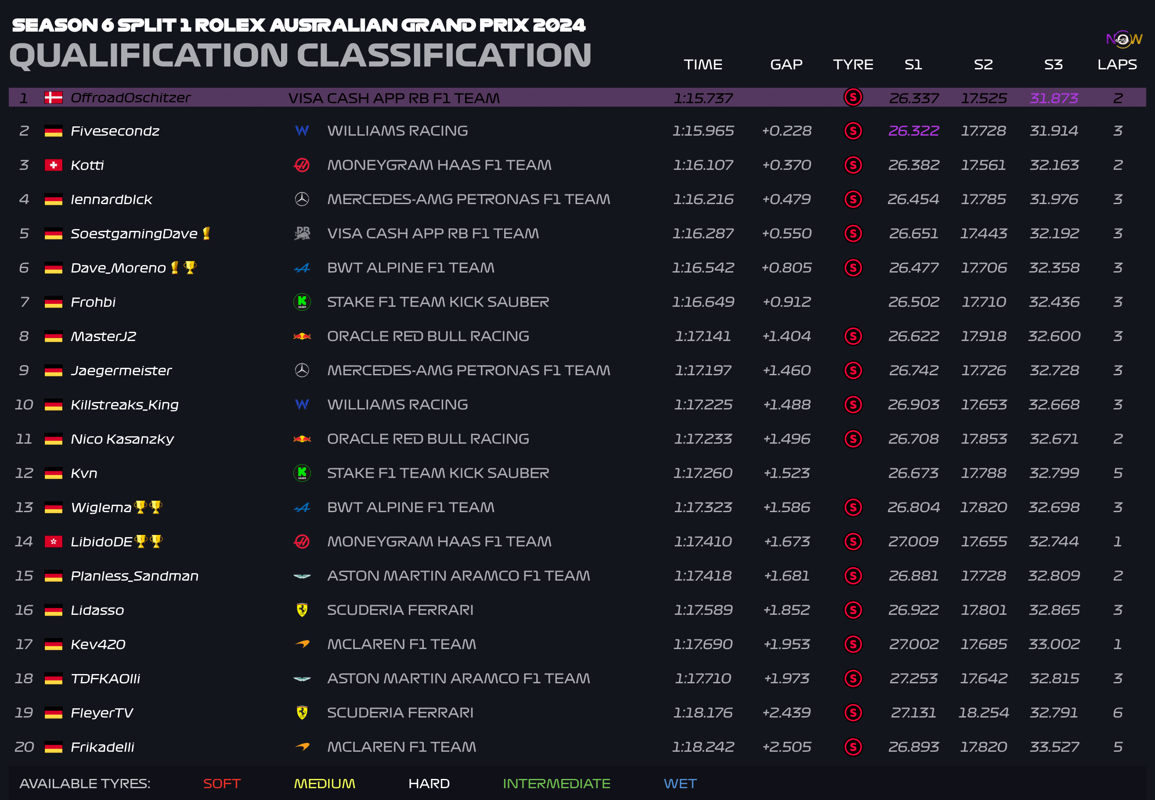Click the Williams logo in Fivesecondz row

coord(302,131)
